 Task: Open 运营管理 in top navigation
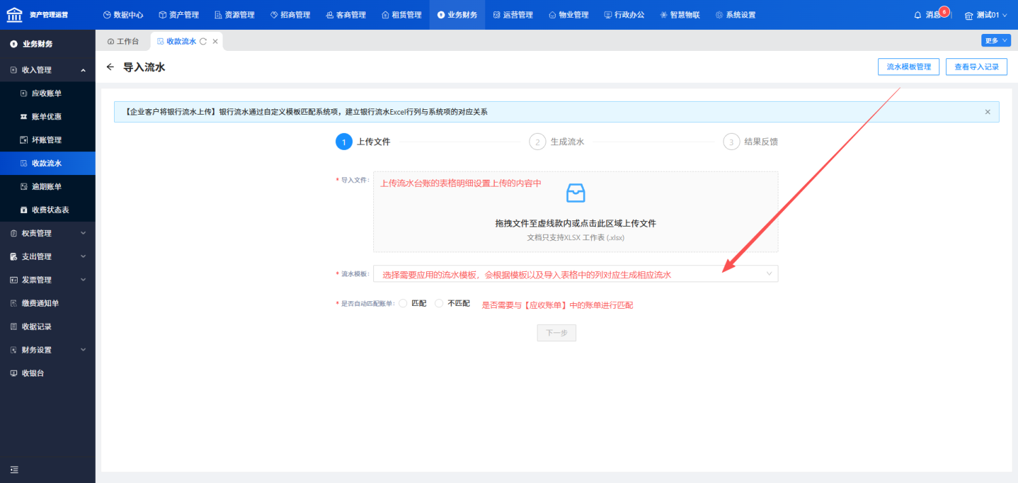(513, 15)
